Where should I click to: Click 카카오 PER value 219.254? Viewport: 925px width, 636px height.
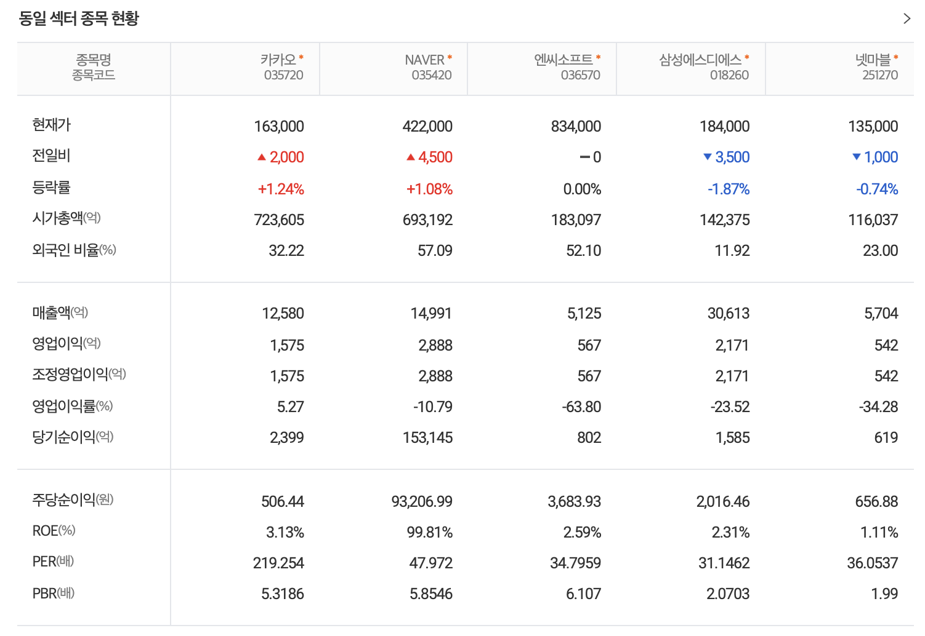coord(278,563)
